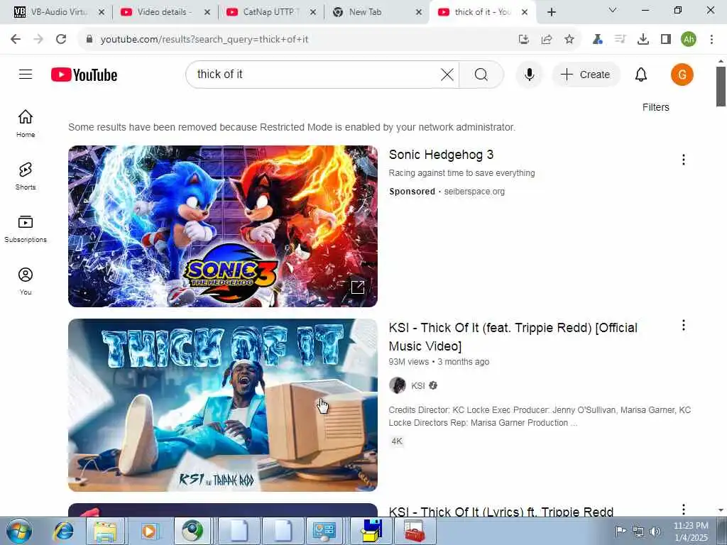Open the tab search chevron dropdown
Screen dimensions: 727x545
click(613, 10)
